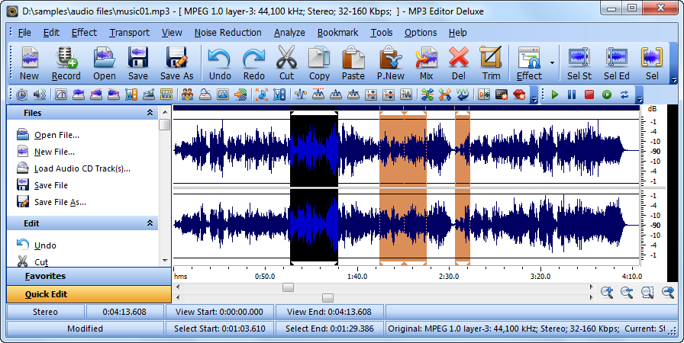Image resolution: width=684 pixels, height=343 pixels.
Task: Click the upper horizontal zoom slider thumb
Action: tap(288, 287)
